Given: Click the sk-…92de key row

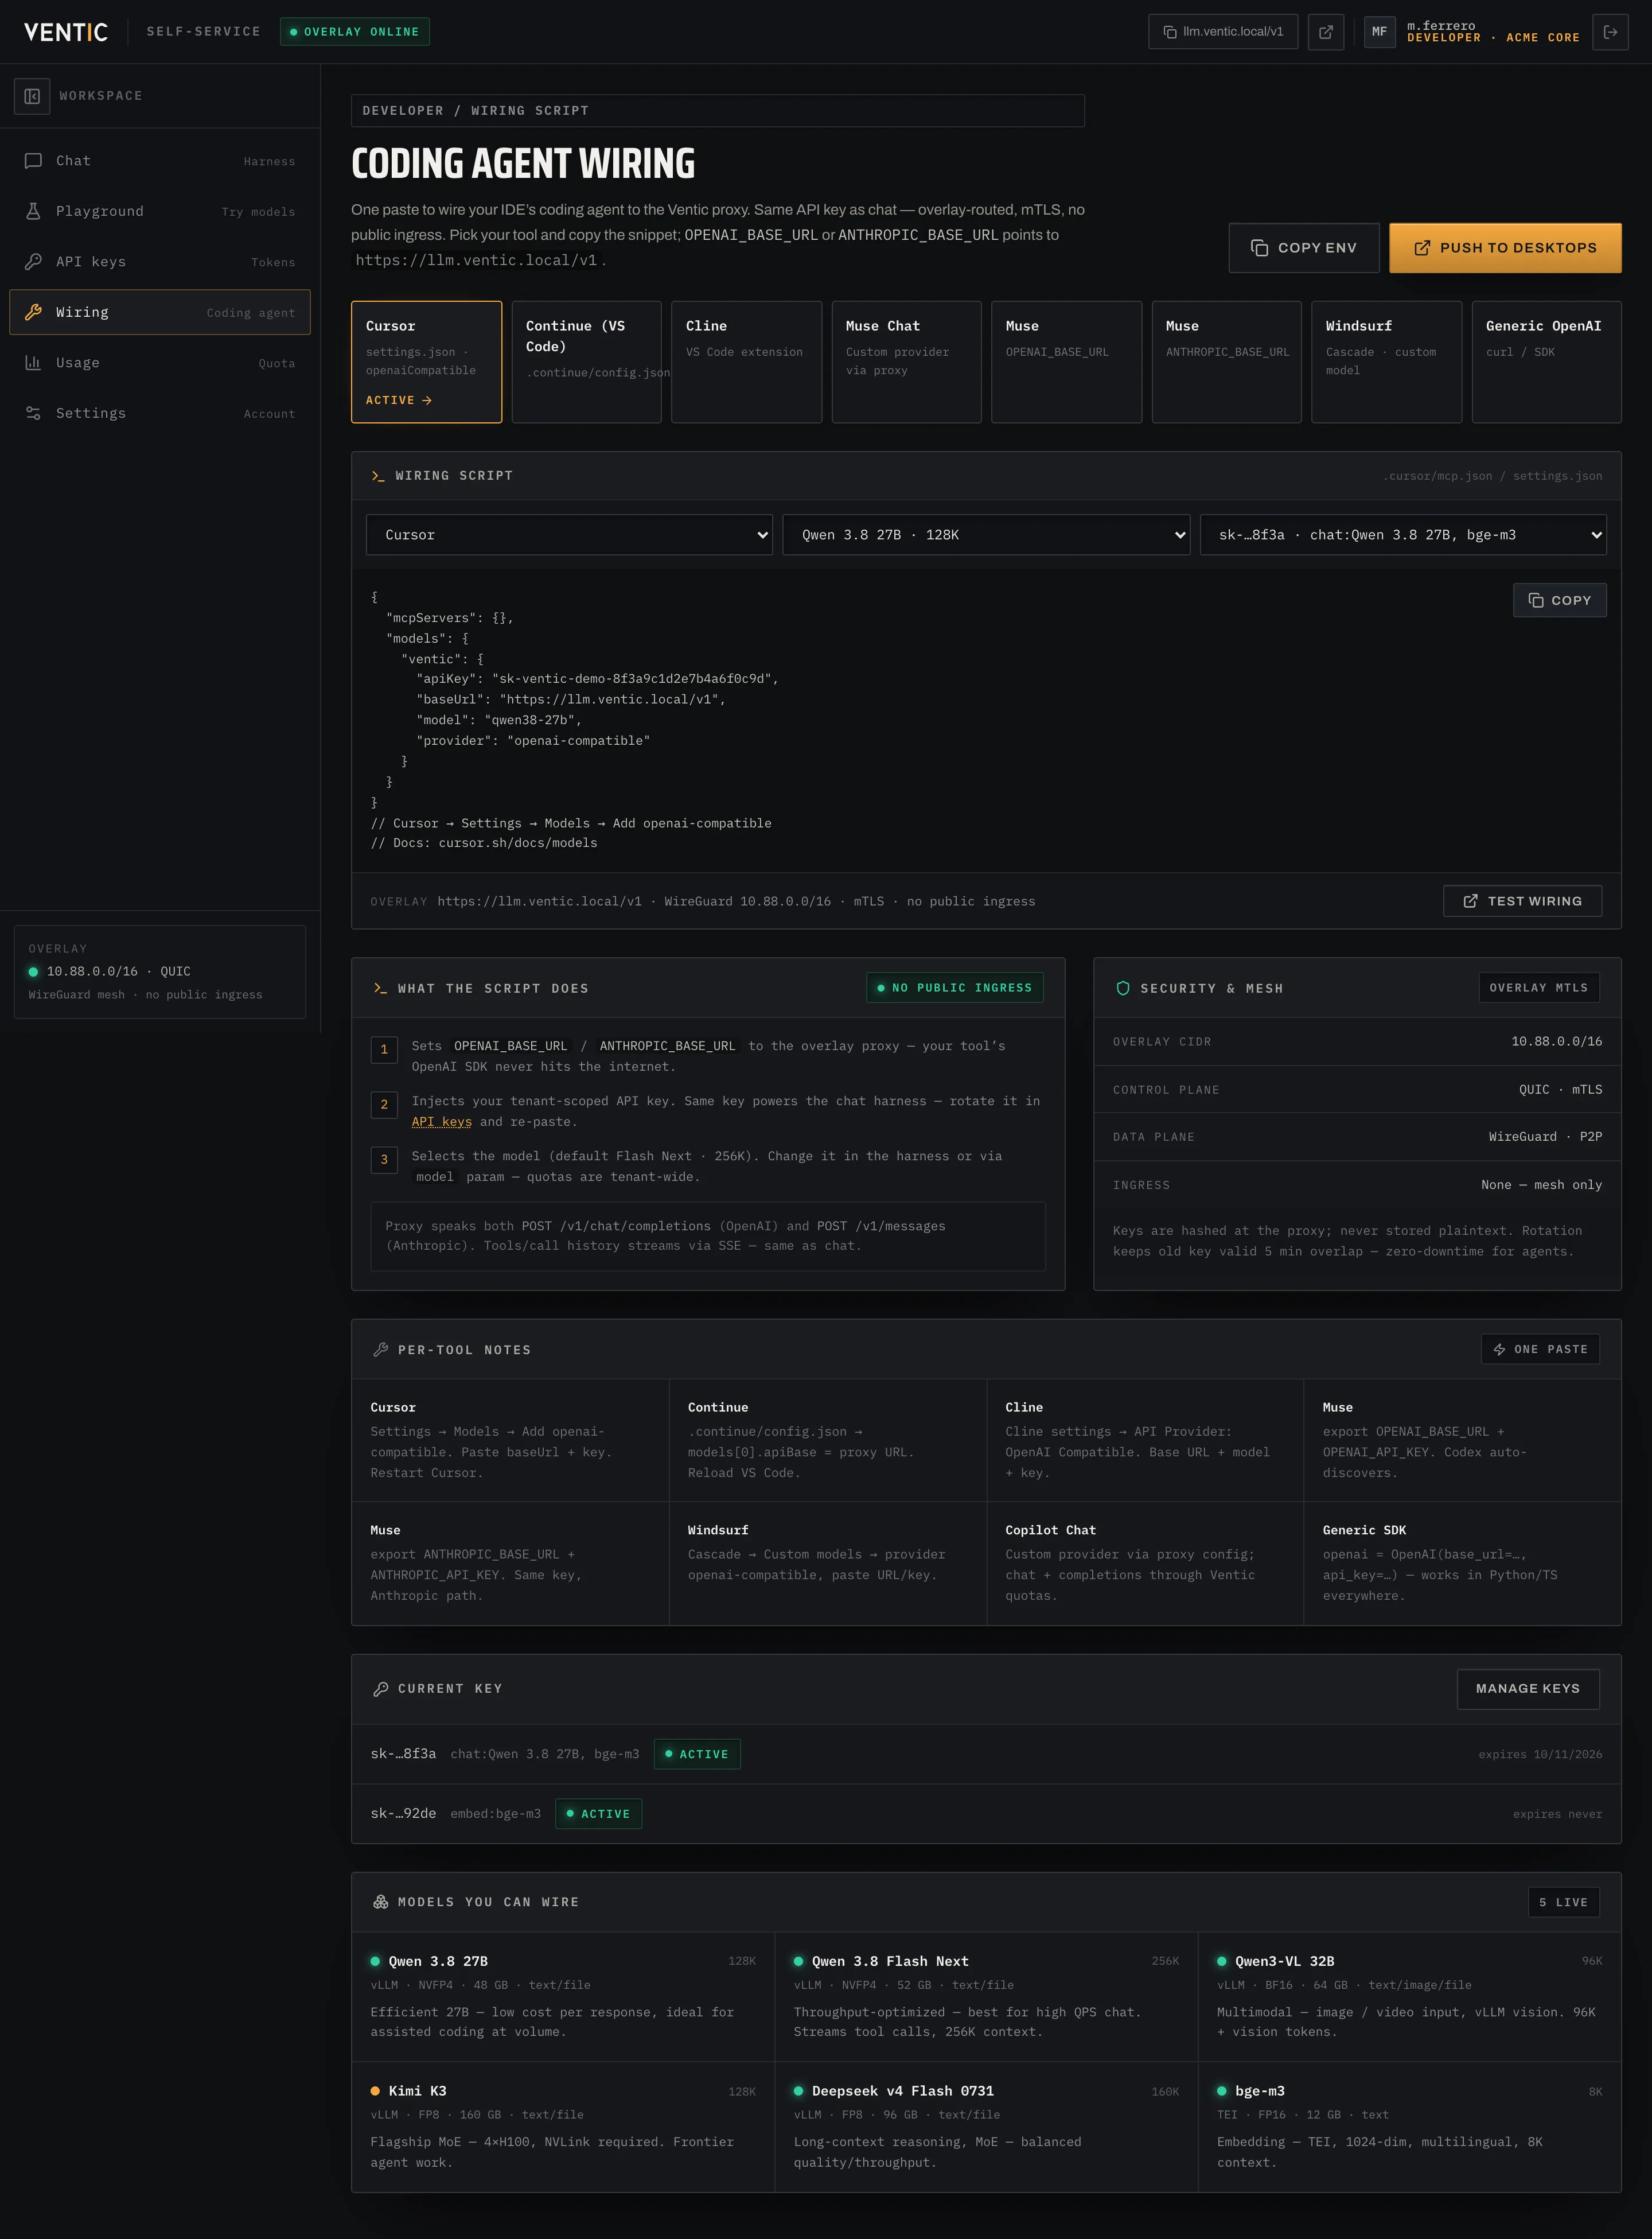Looking at the screenshot, I should coord(986,1814).
